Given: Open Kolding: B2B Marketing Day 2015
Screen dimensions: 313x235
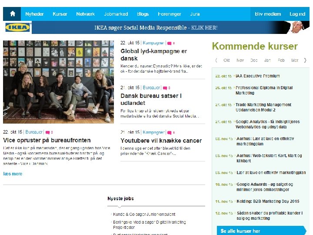Looking at the screenshot, I should click(x=268, y=201).
